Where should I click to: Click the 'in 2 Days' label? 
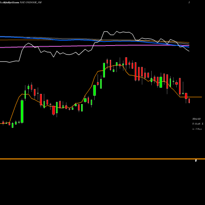point(197,129)
